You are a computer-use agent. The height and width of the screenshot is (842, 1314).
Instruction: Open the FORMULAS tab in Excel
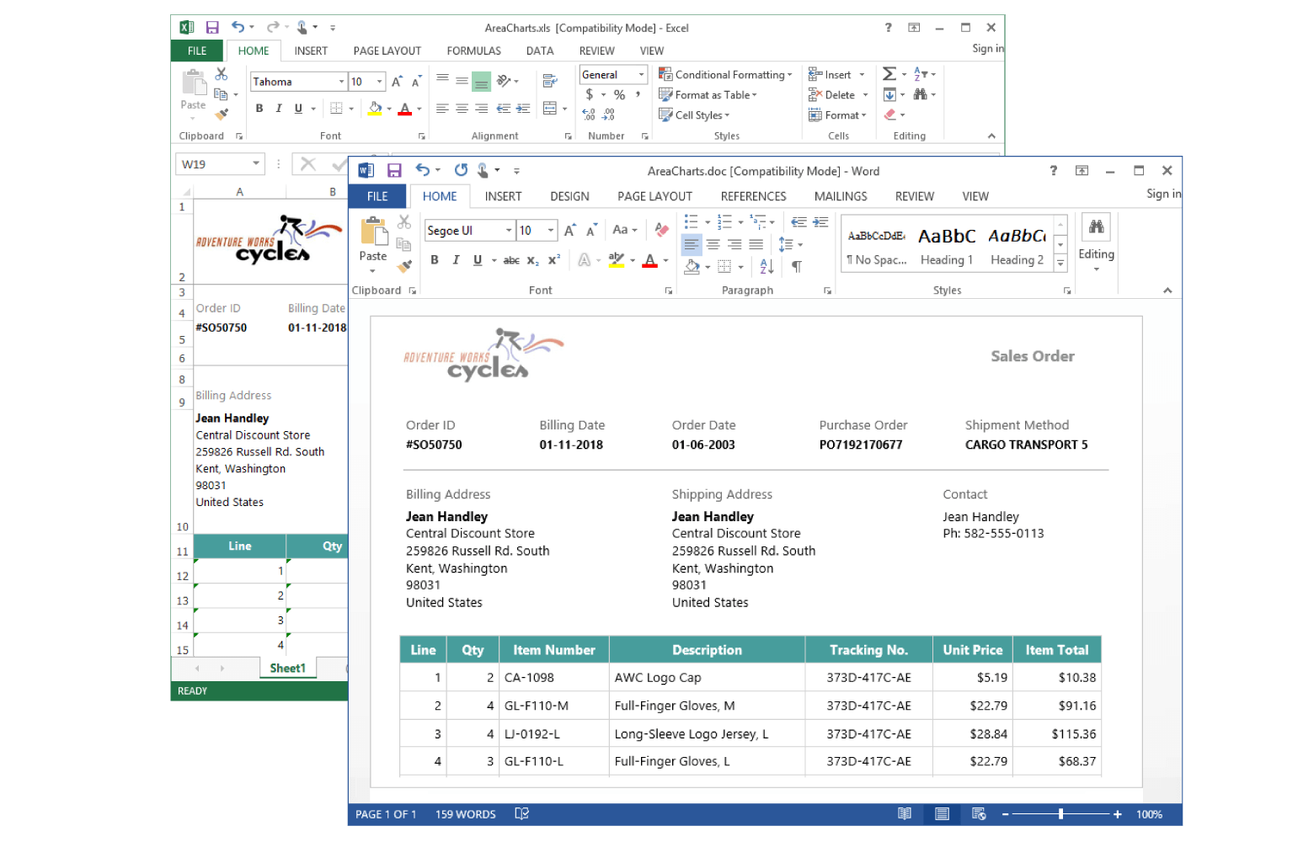pyautogui.click(x=473, y=51)
